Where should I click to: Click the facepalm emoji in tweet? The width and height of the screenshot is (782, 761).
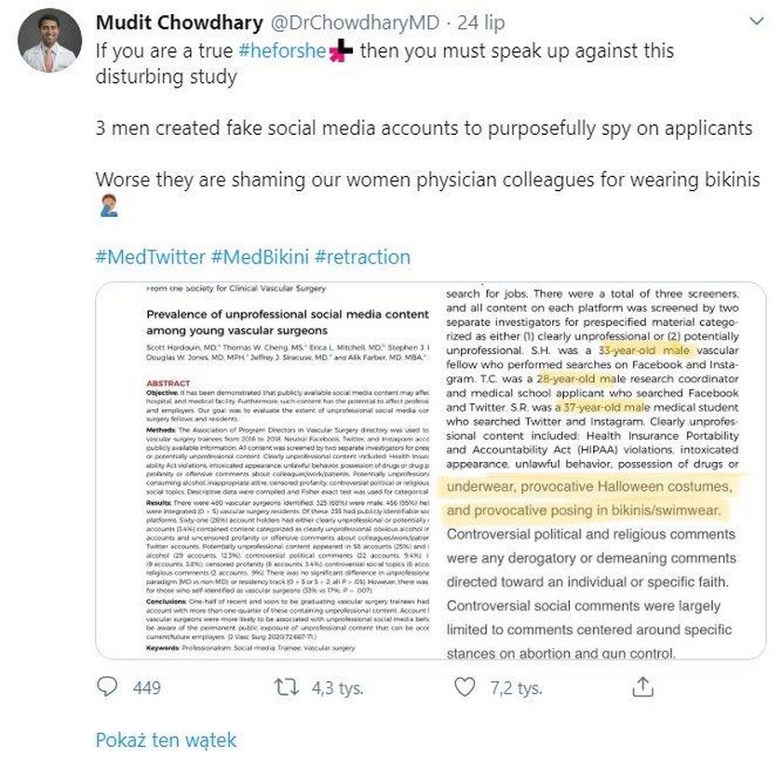coord(109,206)
